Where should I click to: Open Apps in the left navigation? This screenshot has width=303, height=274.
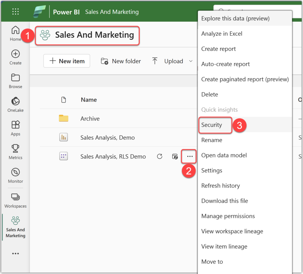(15, 128)
